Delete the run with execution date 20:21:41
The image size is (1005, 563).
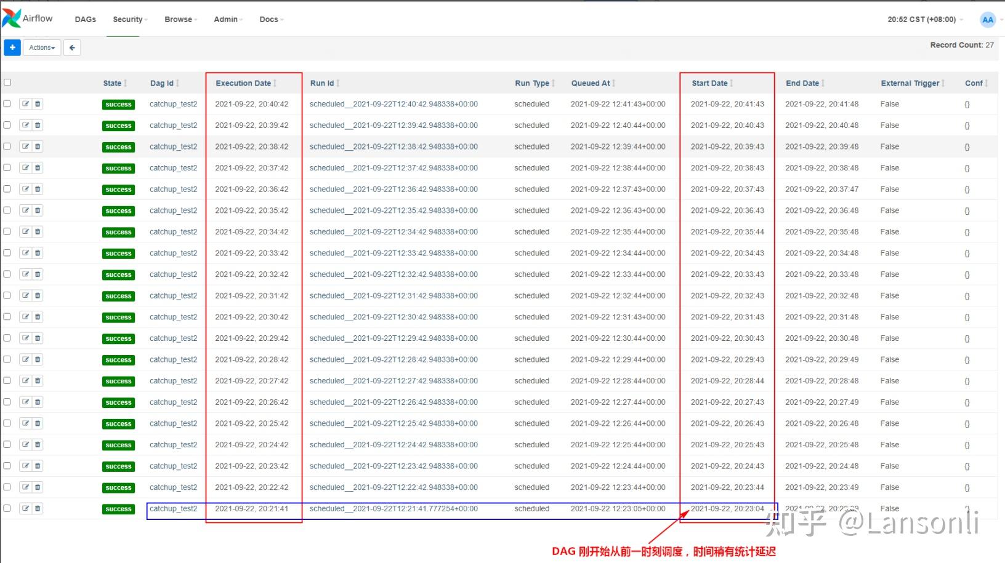tap(38, 509)
